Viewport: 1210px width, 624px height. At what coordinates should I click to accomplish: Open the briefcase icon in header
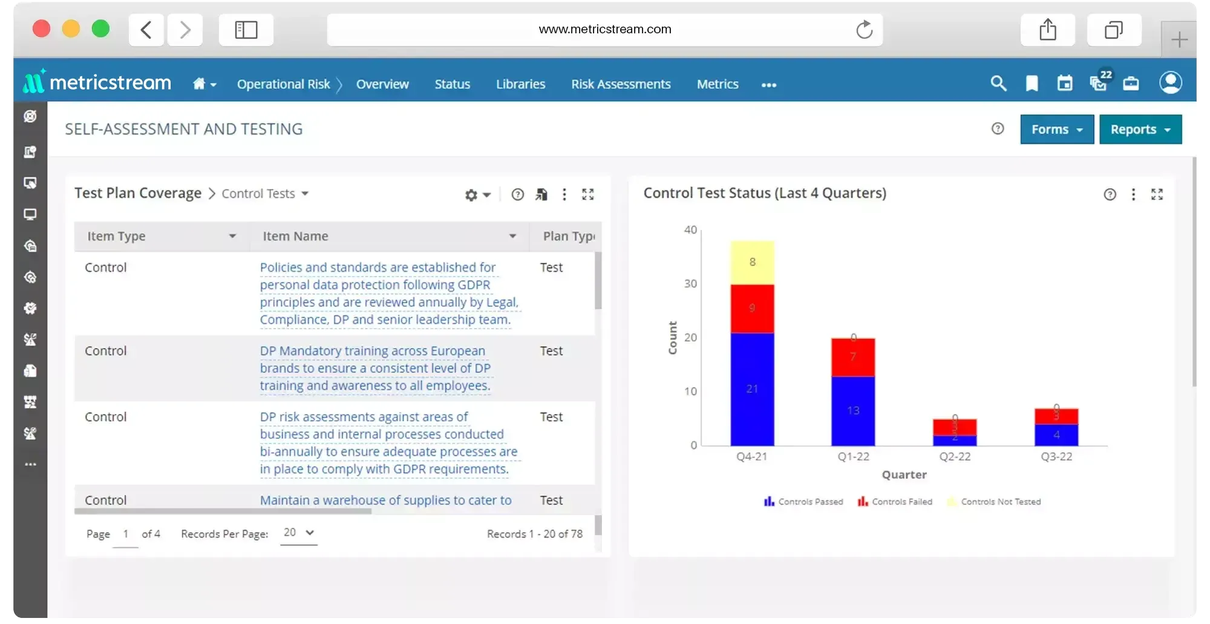[1131, 83]
